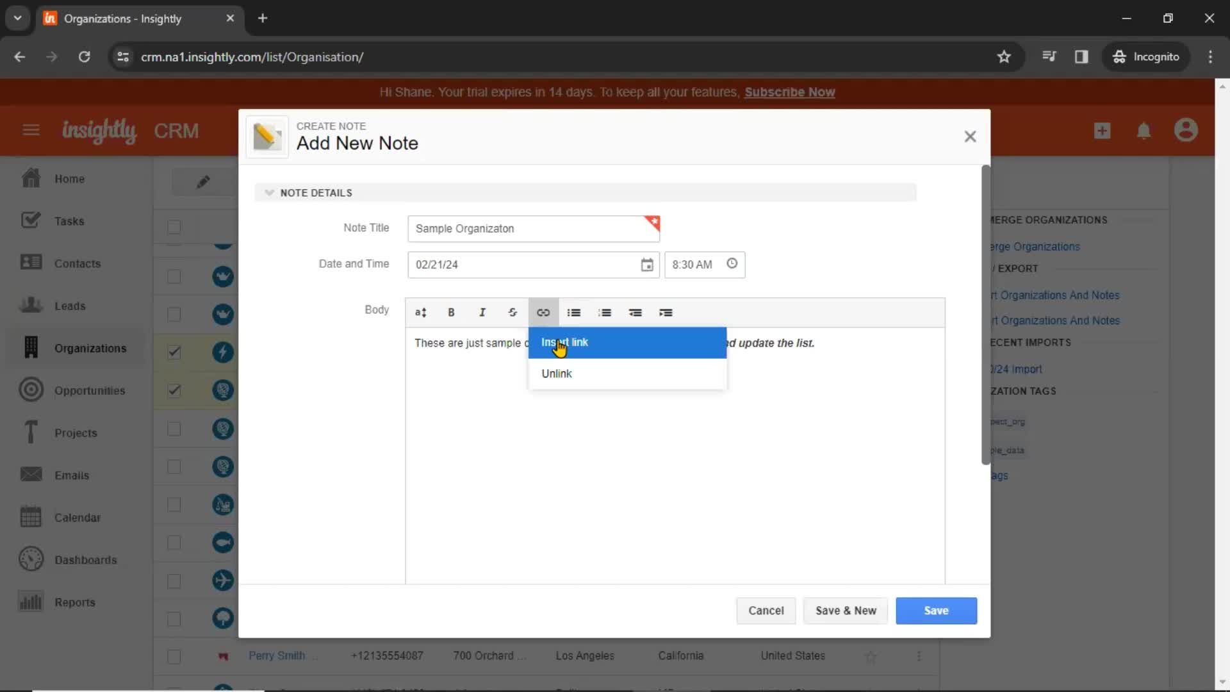Click the text indent increase icon
The width and height of the screenshot is (1230, 692).
[x=666, y=313]
